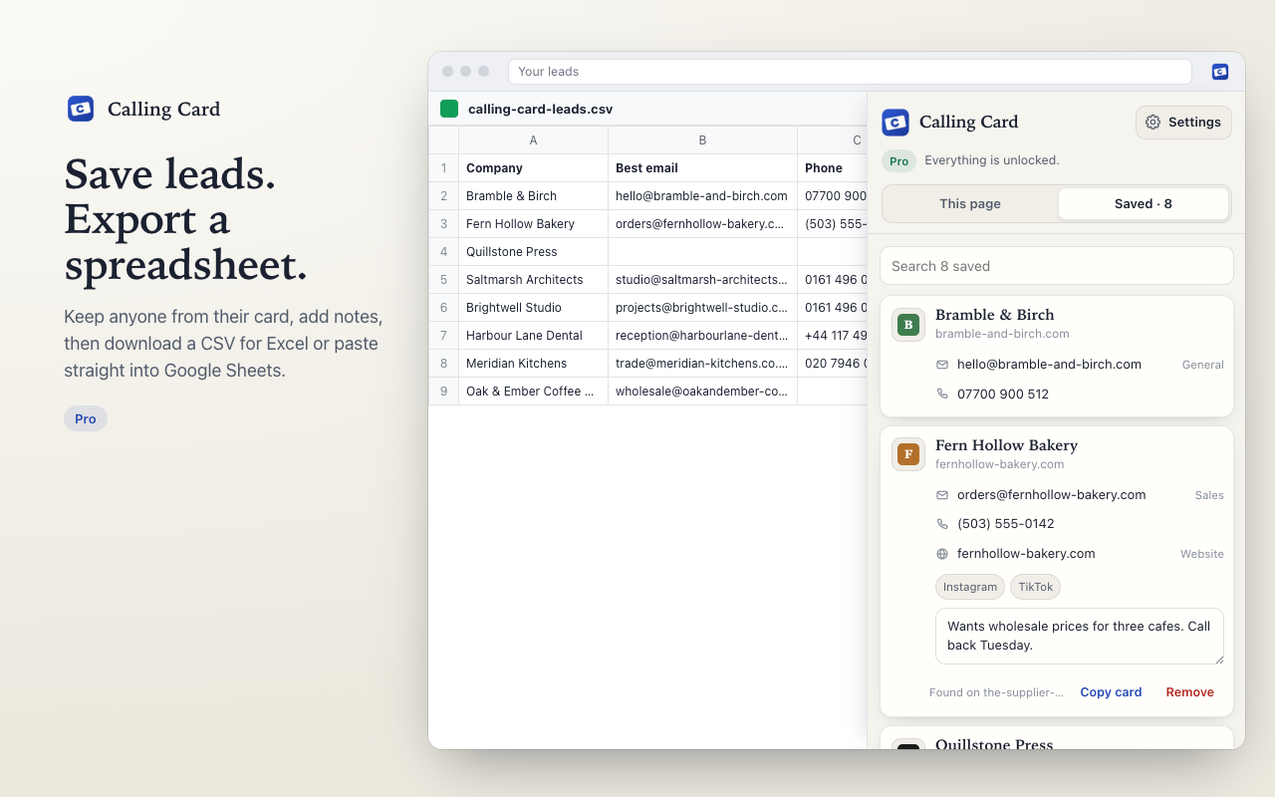
Task: Click the Quillstone Press spreadsheet cell
Action: [x=533, y=252]
